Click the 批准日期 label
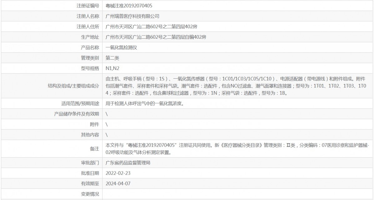 click(90, 173)
